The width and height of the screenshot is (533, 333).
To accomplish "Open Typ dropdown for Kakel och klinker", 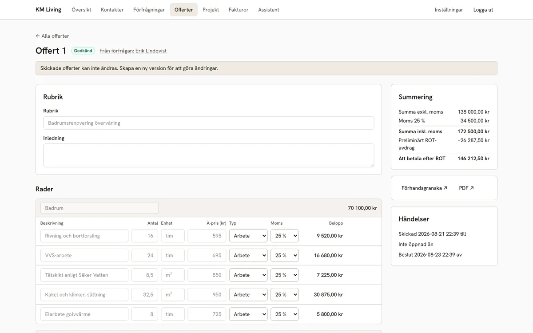I will tap(248, 294).
